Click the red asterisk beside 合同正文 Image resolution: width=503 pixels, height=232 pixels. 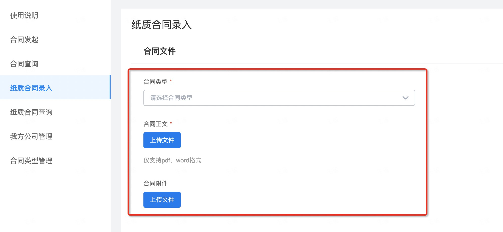[x=171, y=123]
